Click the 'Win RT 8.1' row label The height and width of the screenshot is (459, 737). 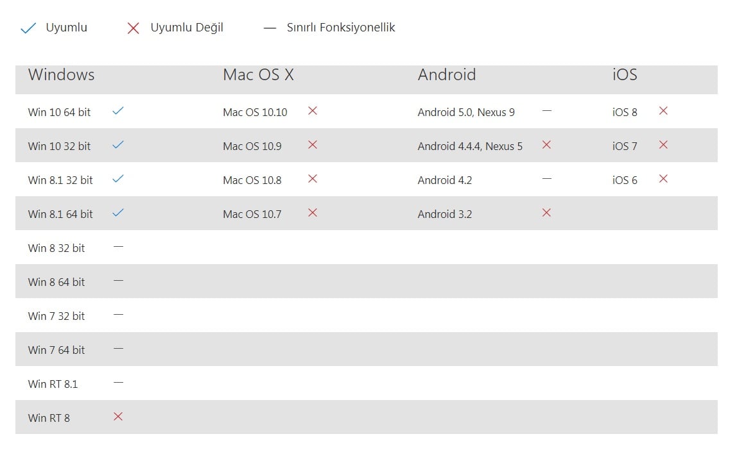tap(53, 384)
